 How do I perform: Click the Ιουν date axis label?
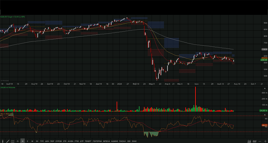point(196,84)
